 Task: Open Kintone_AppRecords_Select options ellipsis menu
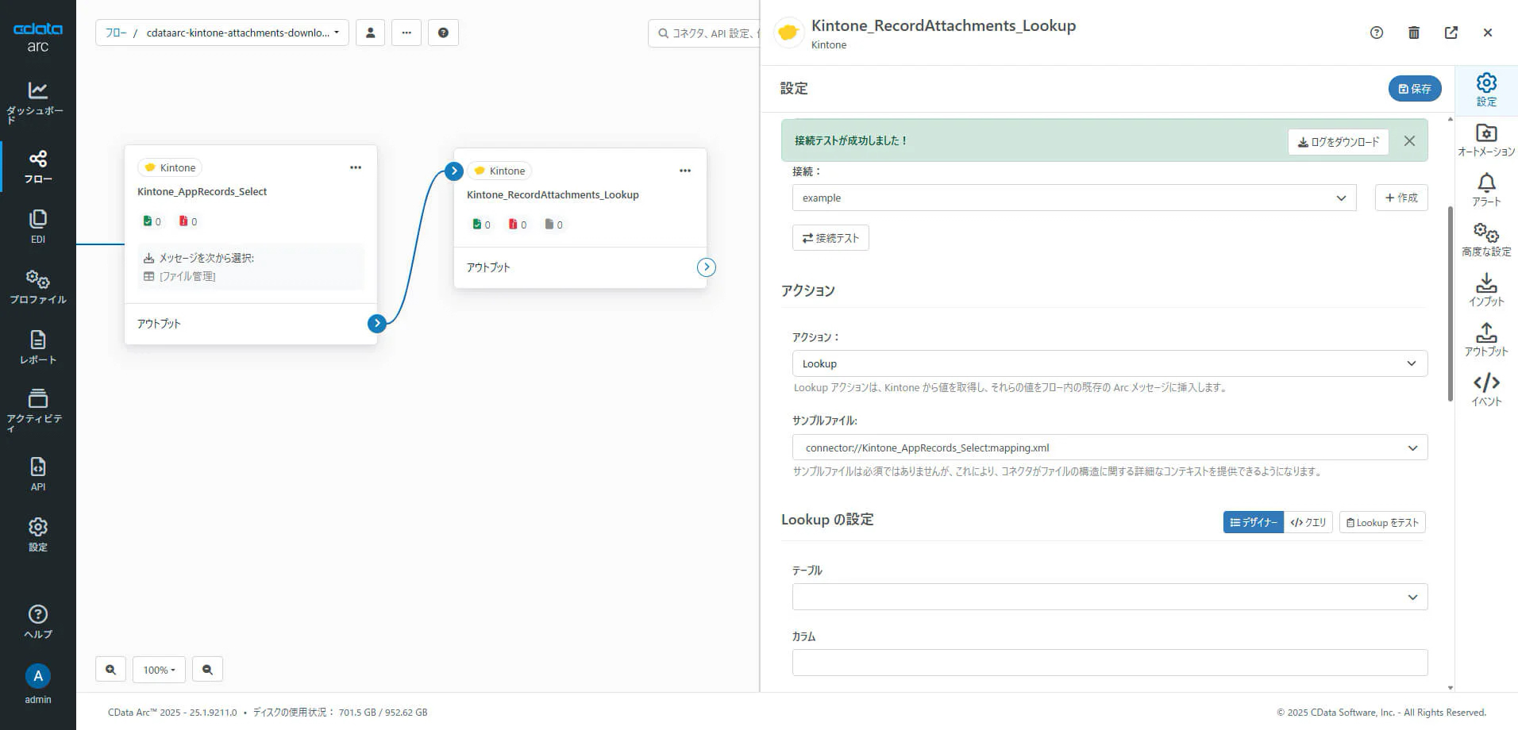[356, 167]
